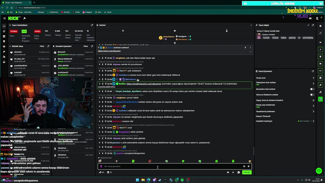Expand Hesap yaşı kısıtlaması settings
325x183 pixels.
(313, 106)
